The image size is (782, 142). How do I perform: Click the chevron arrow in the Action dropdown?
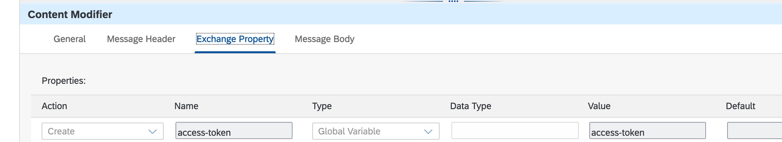coord(152,131)
